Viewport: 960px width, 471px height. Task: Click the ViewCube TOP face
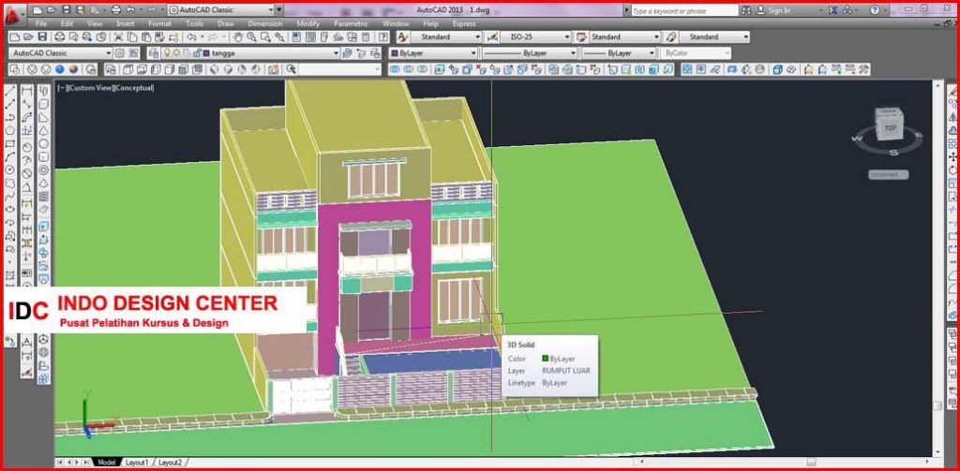tap(890, 127)
